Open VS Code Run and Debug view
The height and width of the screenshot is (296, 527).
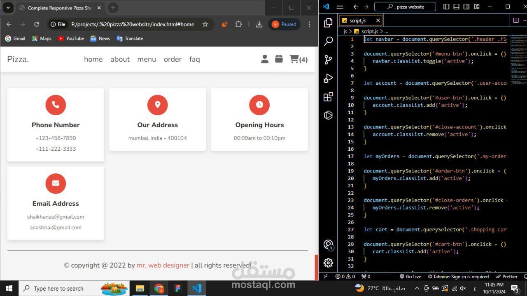(x=328, y=78)
